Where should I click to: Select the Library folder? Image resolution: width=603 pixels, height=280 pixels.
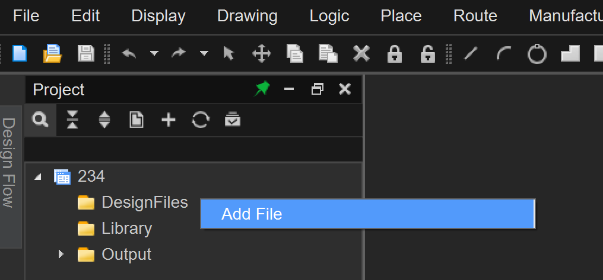coord(126,228)
